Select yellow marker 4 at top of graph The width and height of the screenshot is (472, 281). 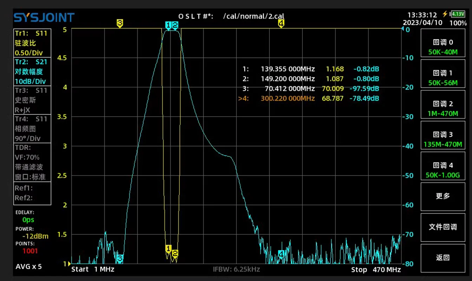[x=281, y=23]
